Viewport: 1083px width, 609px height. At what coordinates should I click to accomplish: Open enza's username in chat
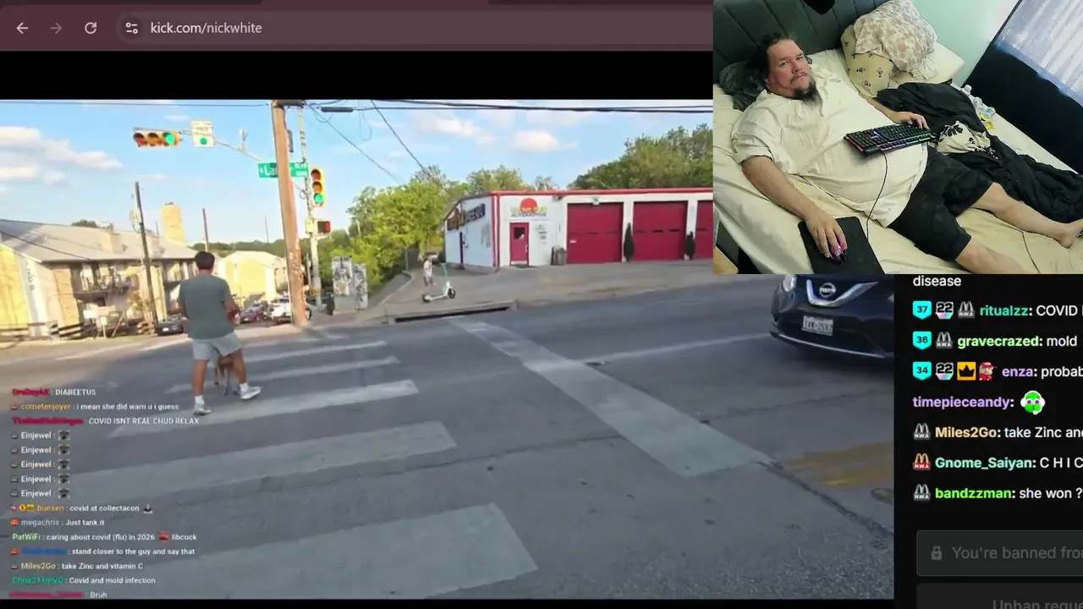tap(1018, 371)
